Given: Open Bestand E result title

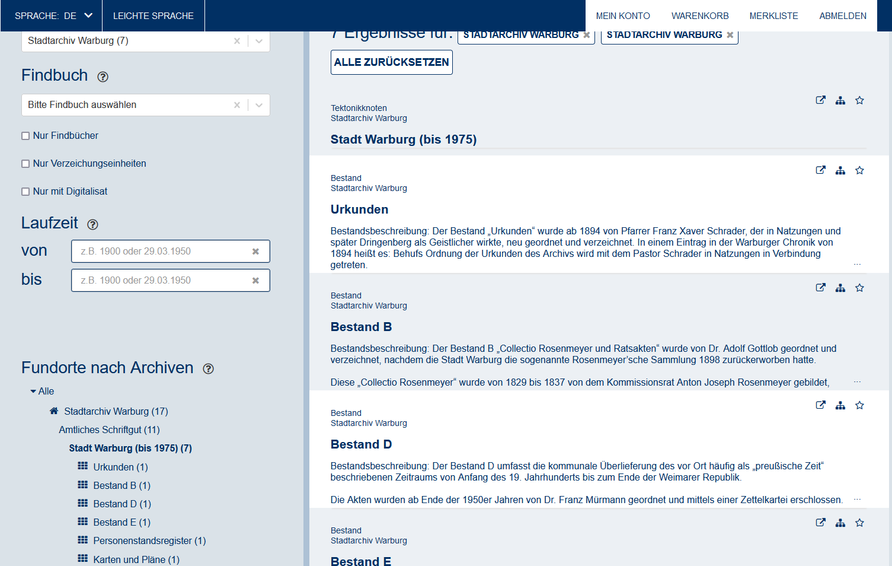Looking at the screenshot, I should coord(361,561).
